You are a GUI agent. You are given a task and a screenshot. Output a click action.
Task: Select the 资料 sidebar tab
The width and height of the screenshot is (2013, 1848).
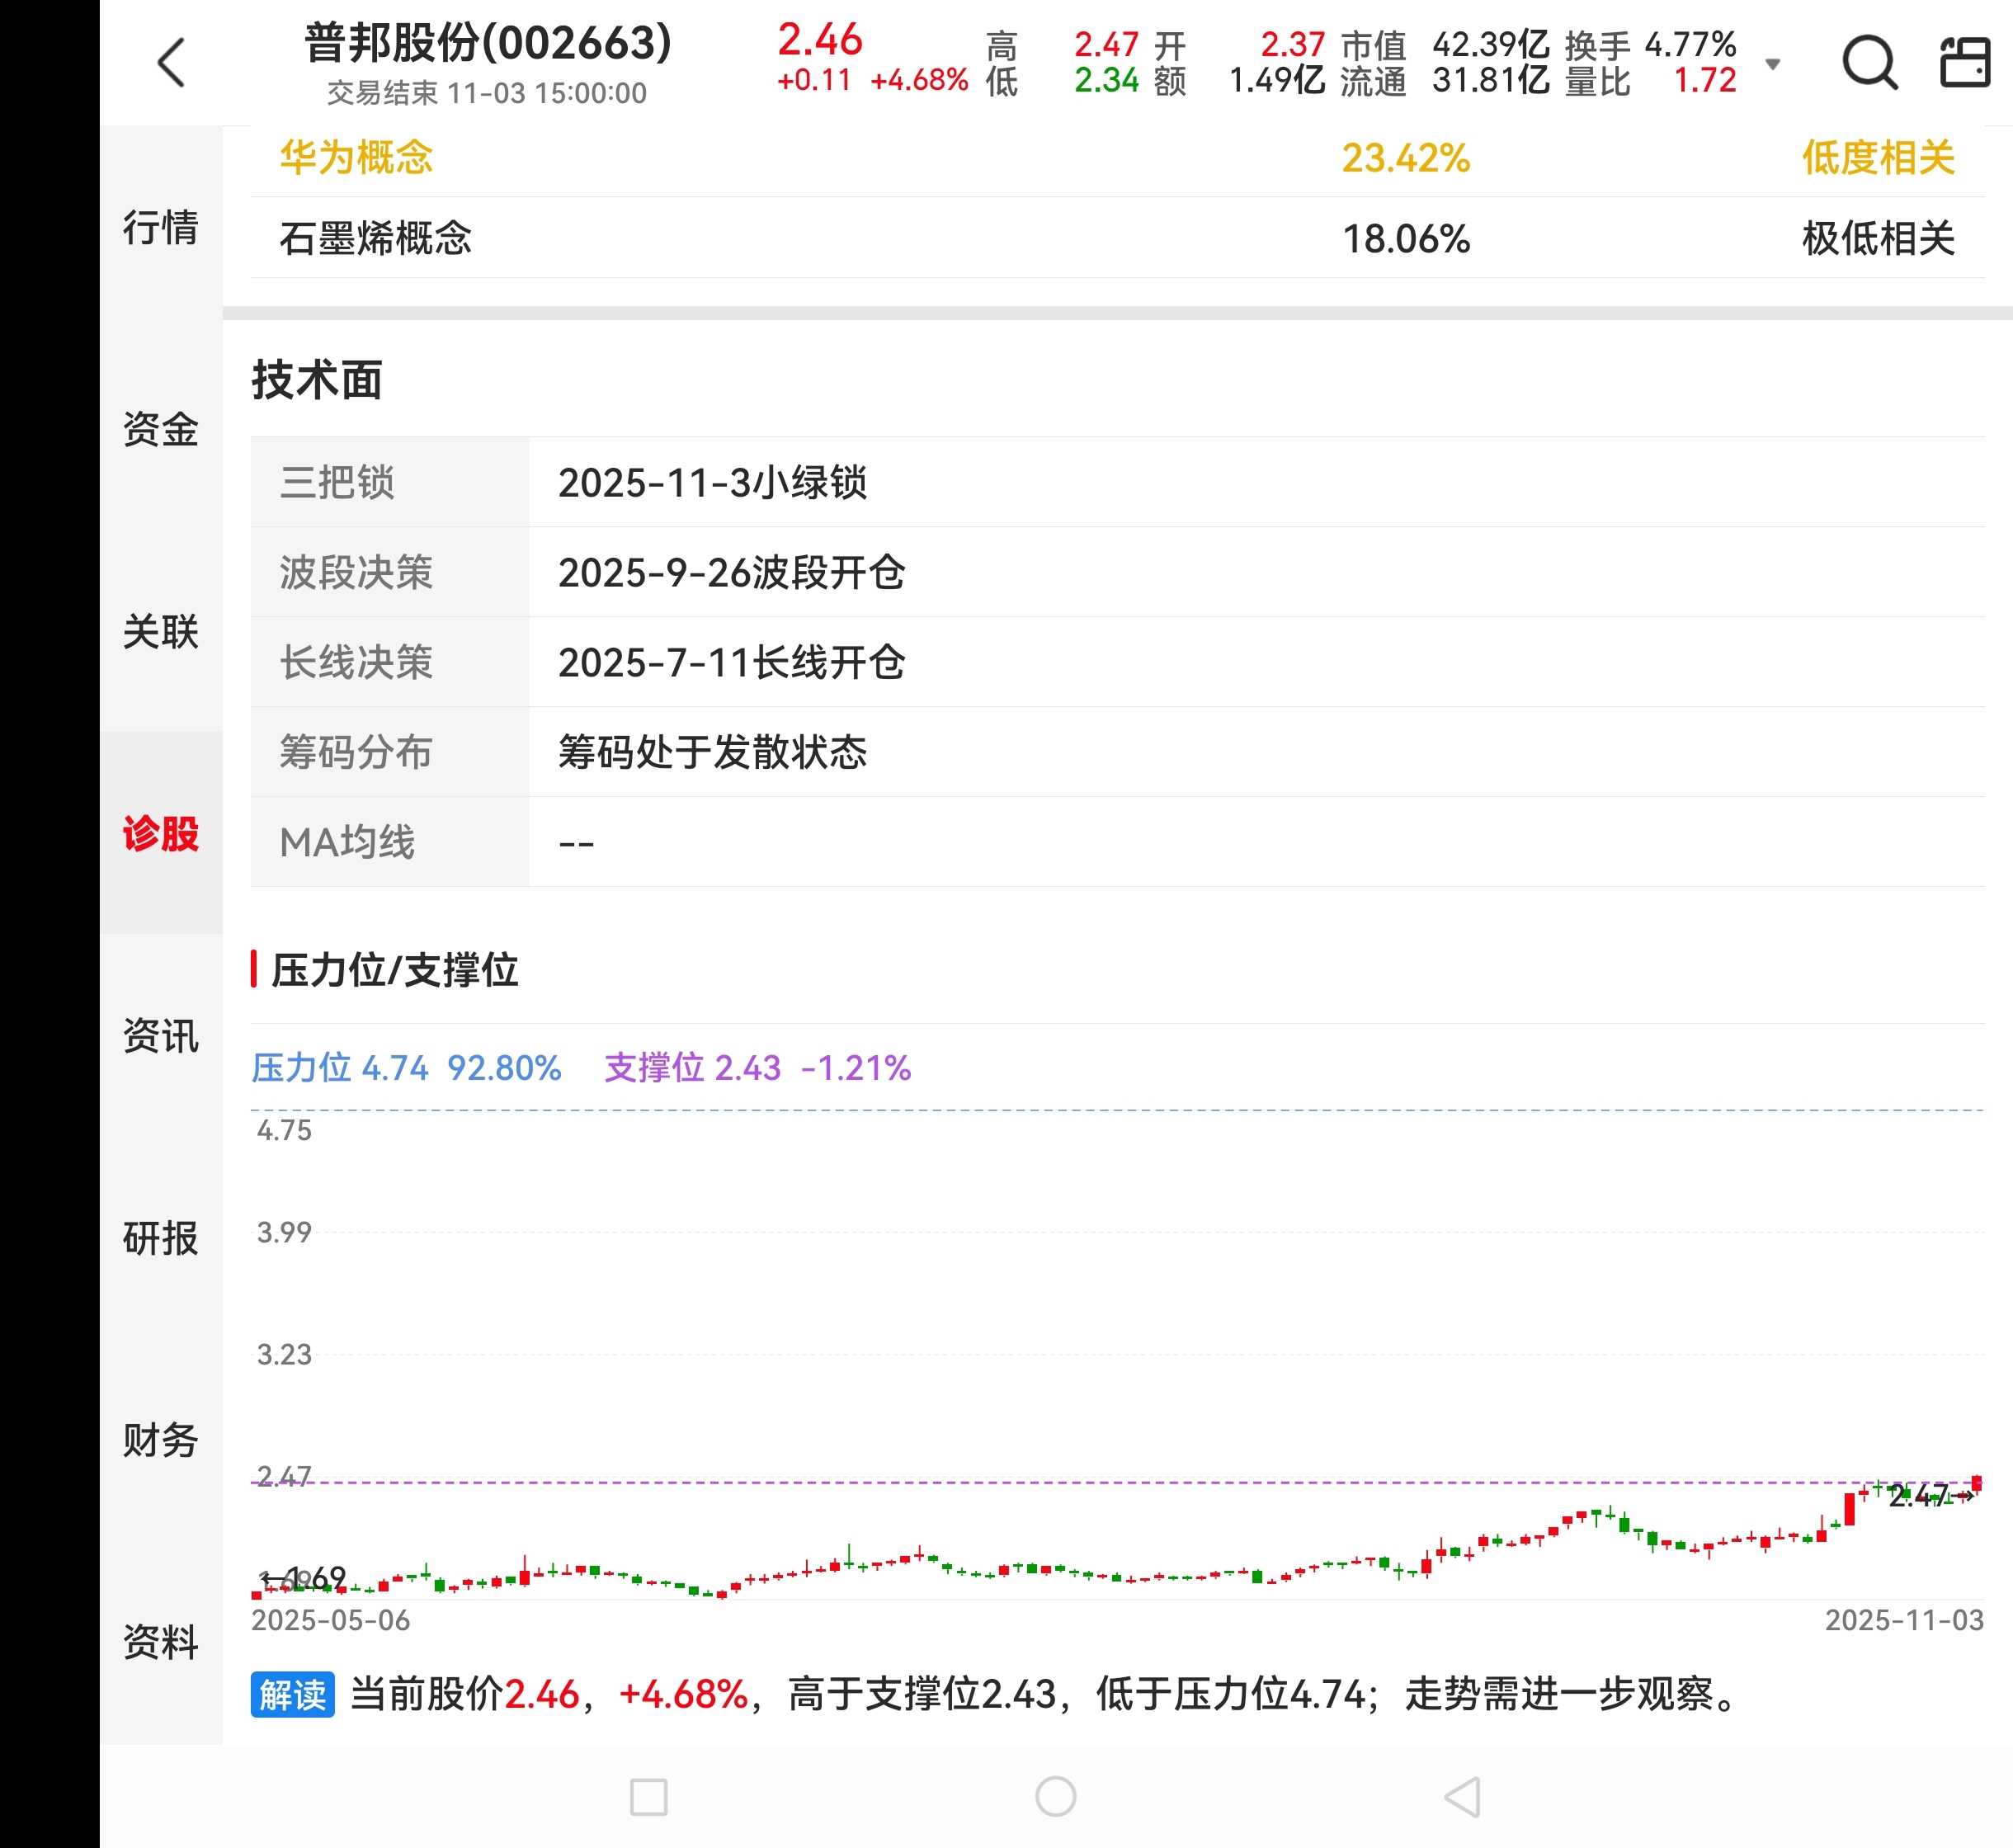point(160,1642)
